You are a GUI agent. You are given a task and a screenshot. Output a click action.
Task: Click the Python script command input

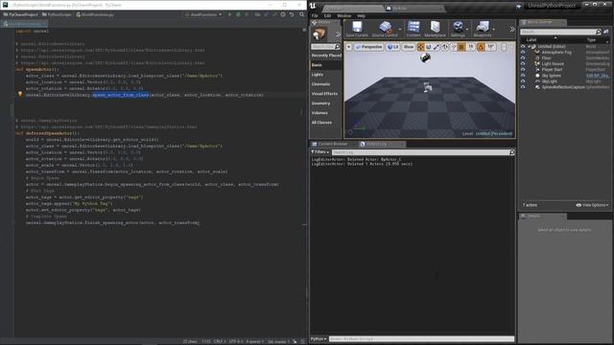tap(421, 338)
